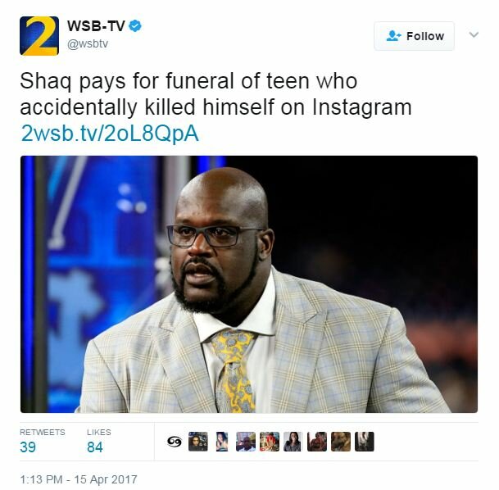Click the person-plus icon inside Follow button
This screenshot has width=499, height=490.
coord(393,36)
